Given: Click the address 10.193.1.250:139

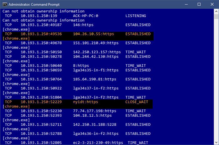Looking at the screenshot, I should (39, 16).
